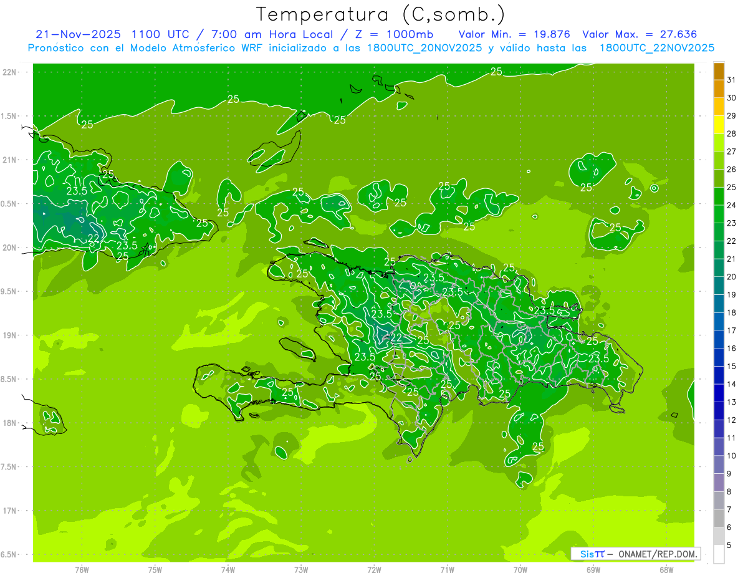Click the "22N" latitude axis label

(x=10, y=72)
